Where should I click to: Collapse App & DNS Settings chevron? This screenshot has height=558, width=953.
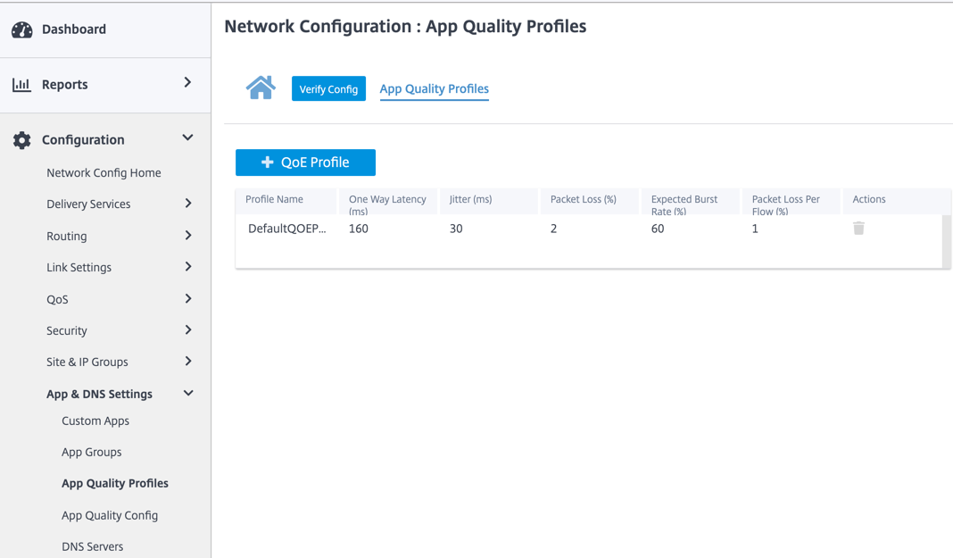(x=188, y=393)
